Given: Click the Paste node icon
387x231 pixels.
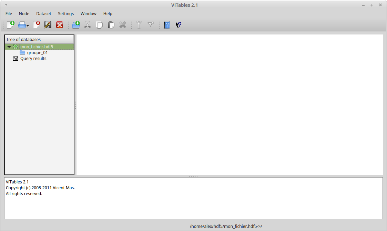Looking at the screenshot, I should (x=111, y=25).
